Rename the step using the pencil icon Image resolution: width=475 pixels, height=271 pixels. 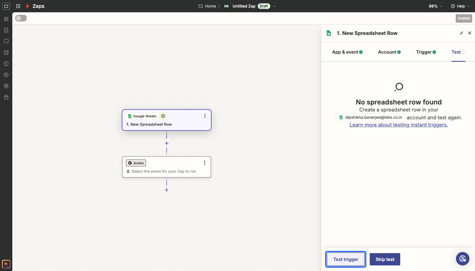coord(462,33)
